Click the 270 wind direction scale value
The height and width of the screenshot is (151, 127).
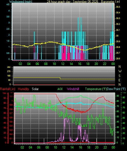(x=9, y=72)
